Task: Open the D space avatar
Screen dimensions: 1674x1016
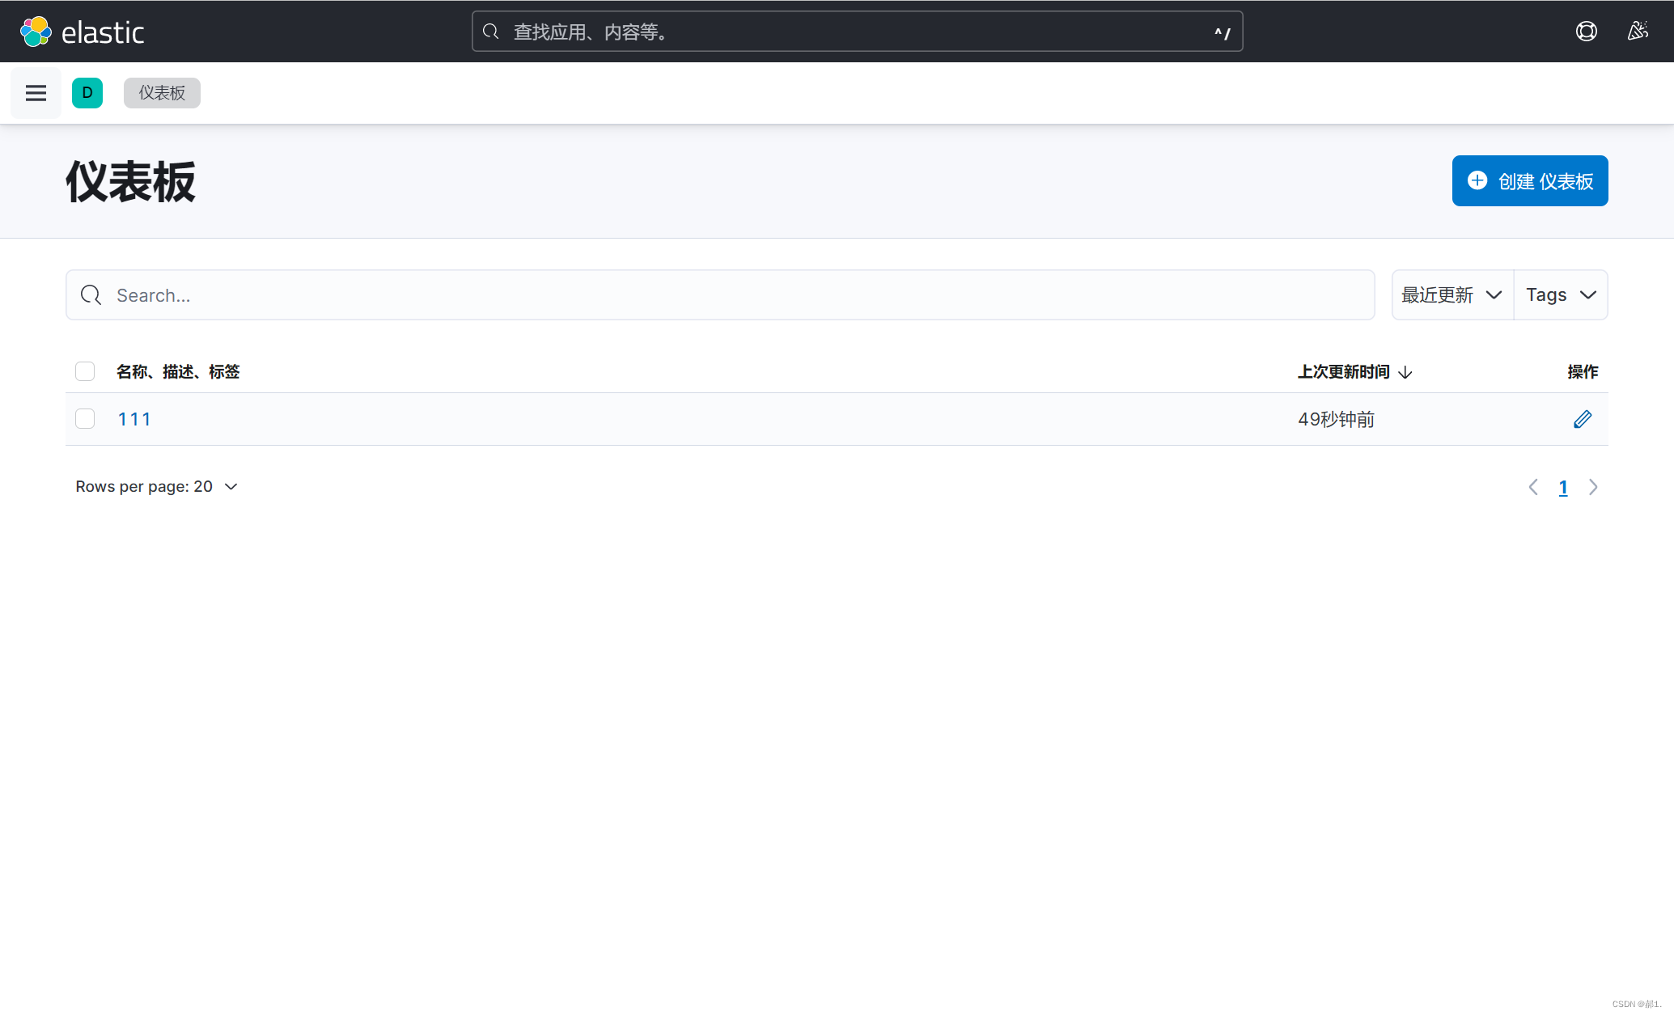Action: coord(87,93)
